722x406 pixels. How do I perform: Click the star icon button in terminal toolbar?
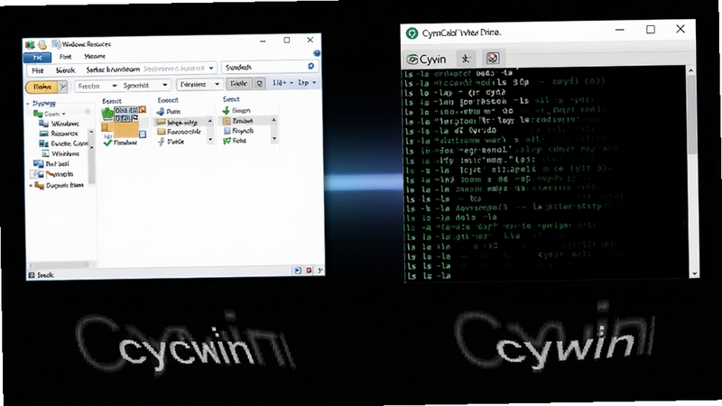466,59
